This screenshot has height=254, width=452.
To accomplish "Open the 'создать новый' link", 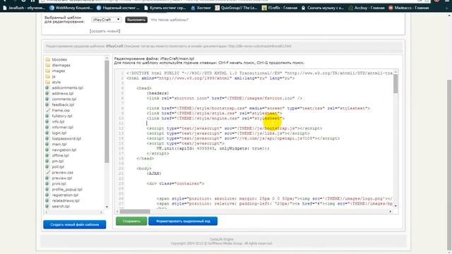I will [x=105, y=31].
